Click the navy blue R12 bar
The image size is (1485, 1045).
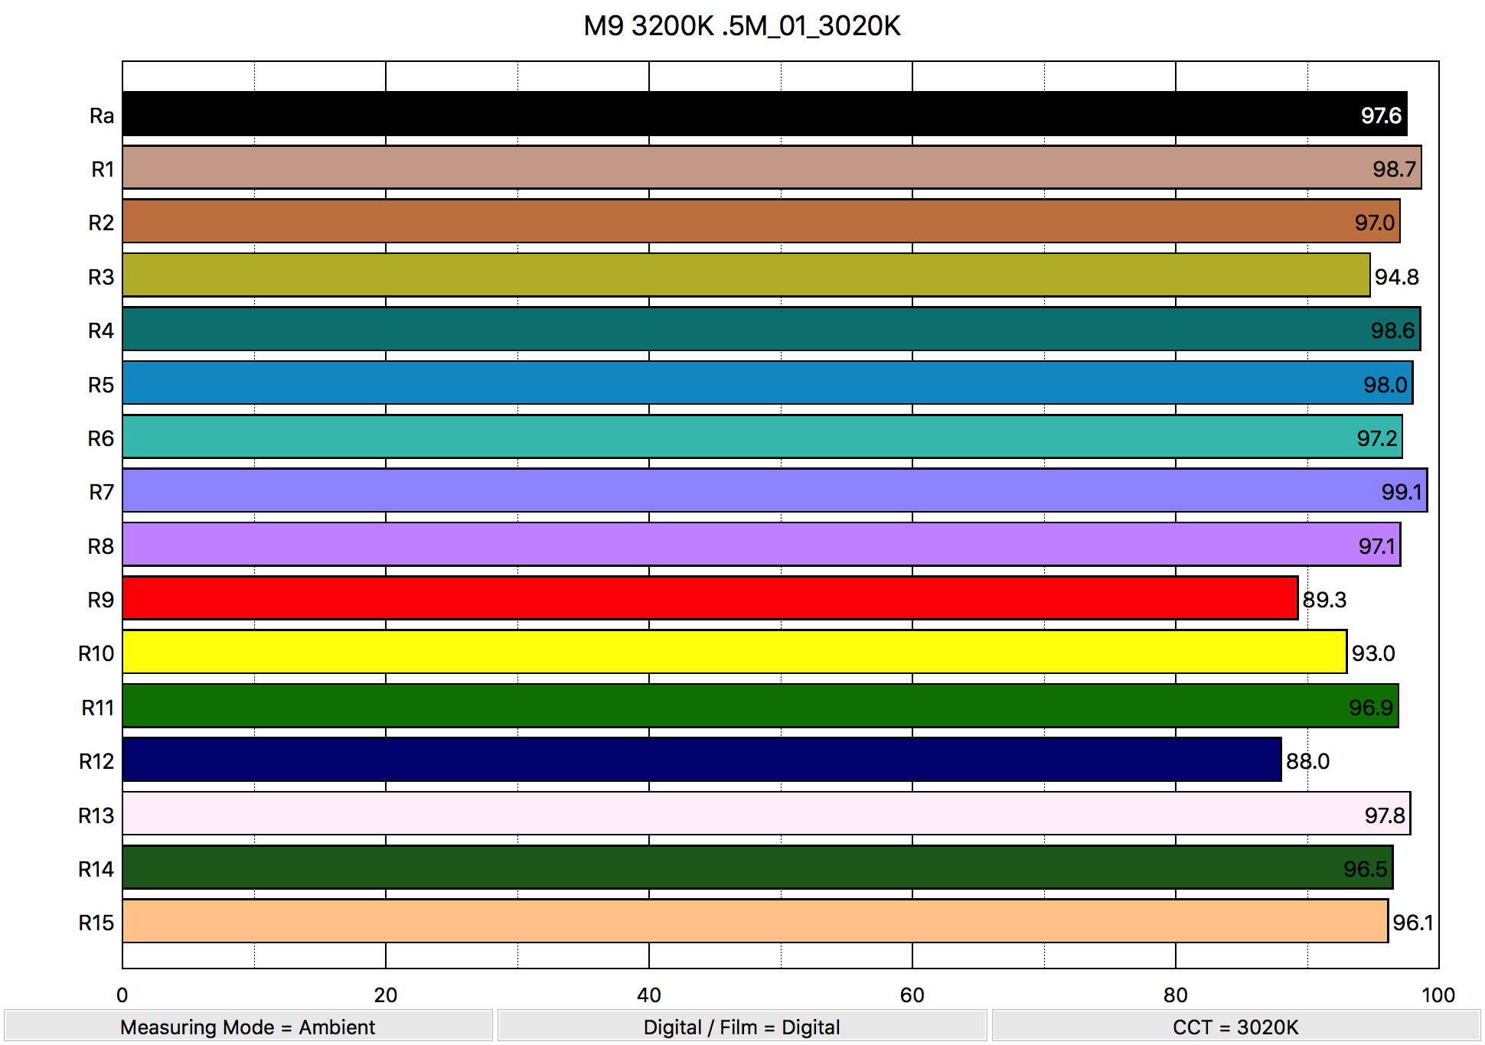(701, 760)
